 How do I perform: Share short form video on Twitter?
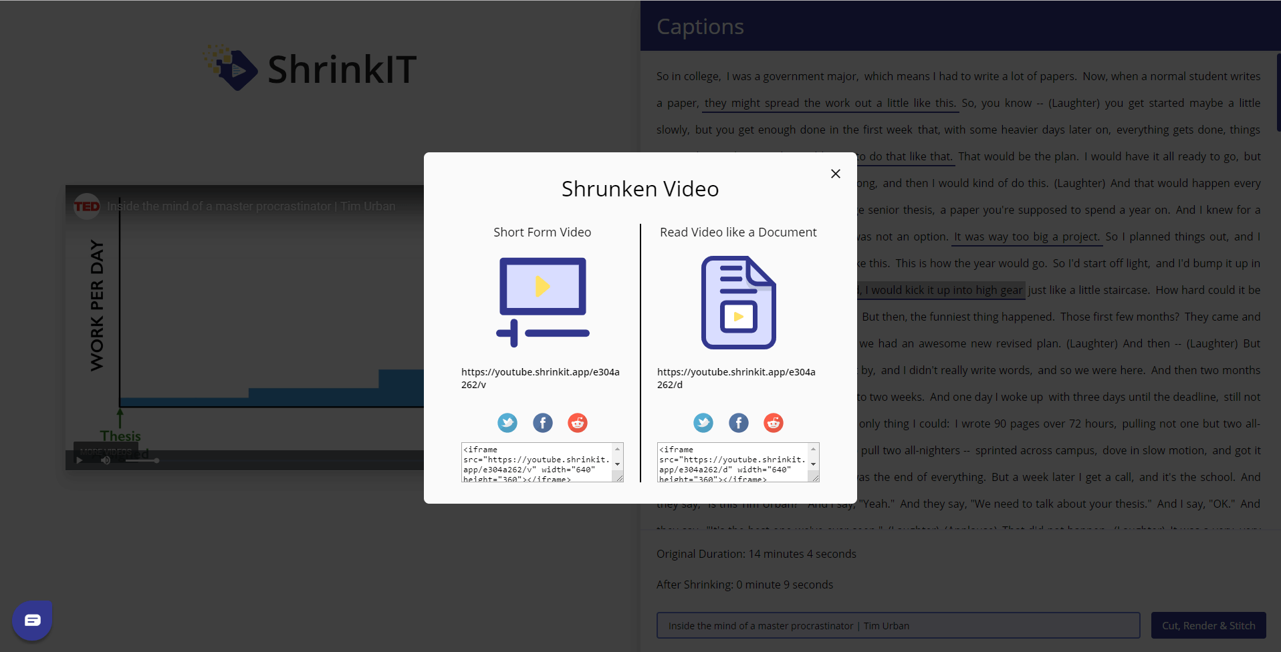(507, 423)
